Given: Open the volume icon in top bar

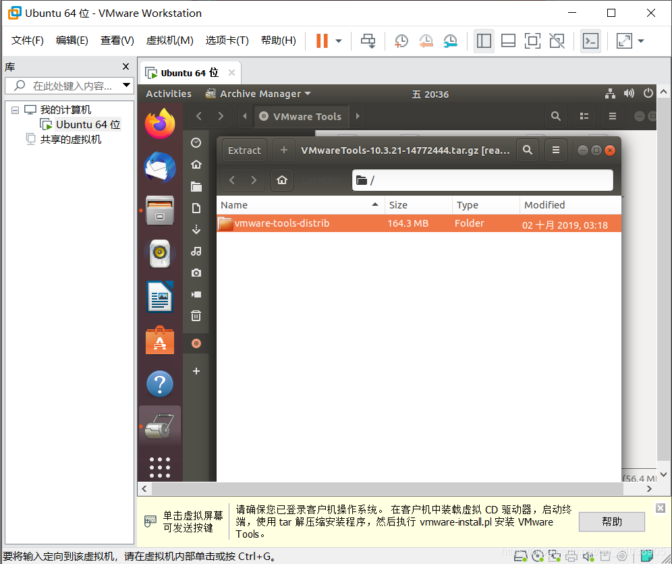Looking at the screenshot, I should (629, 93).
